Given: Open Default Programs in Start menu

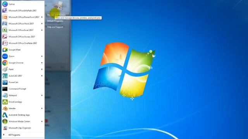Looking at the screenshot, I should 55,21.
